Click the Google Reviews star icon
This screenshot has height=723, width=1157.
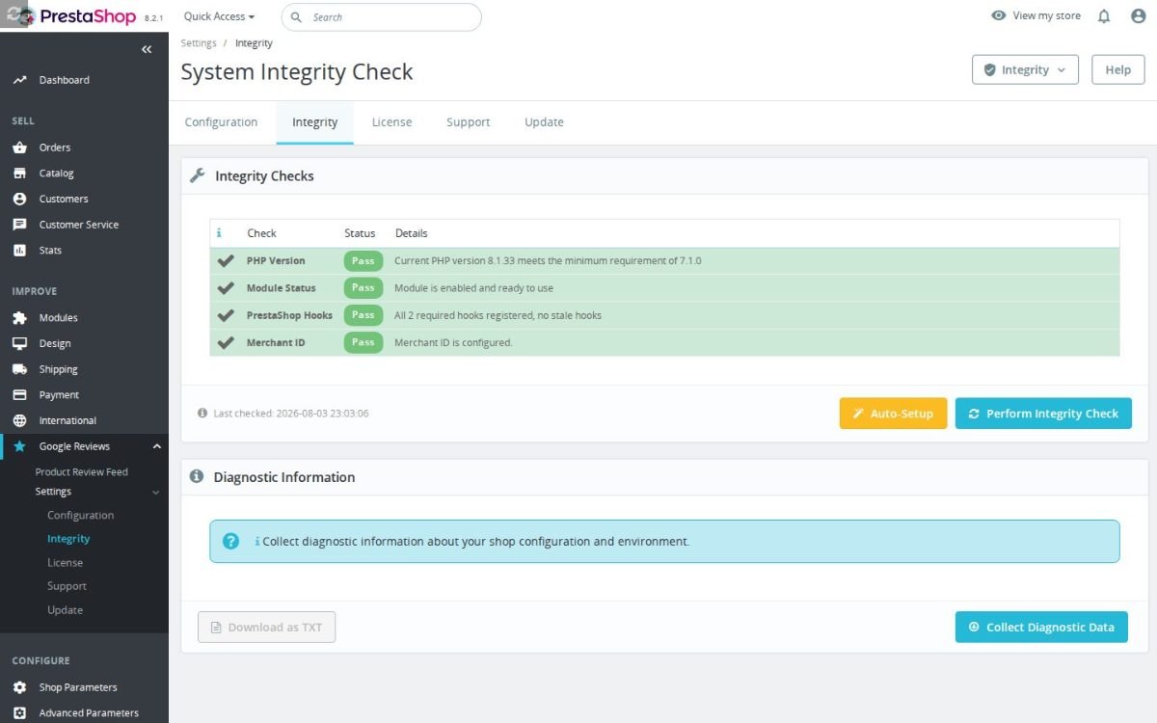click(x=19, y=446)
